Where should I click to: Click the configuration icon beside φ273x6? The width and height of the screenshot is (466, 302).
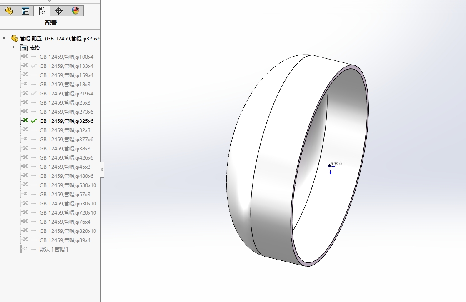coord(24,112)
